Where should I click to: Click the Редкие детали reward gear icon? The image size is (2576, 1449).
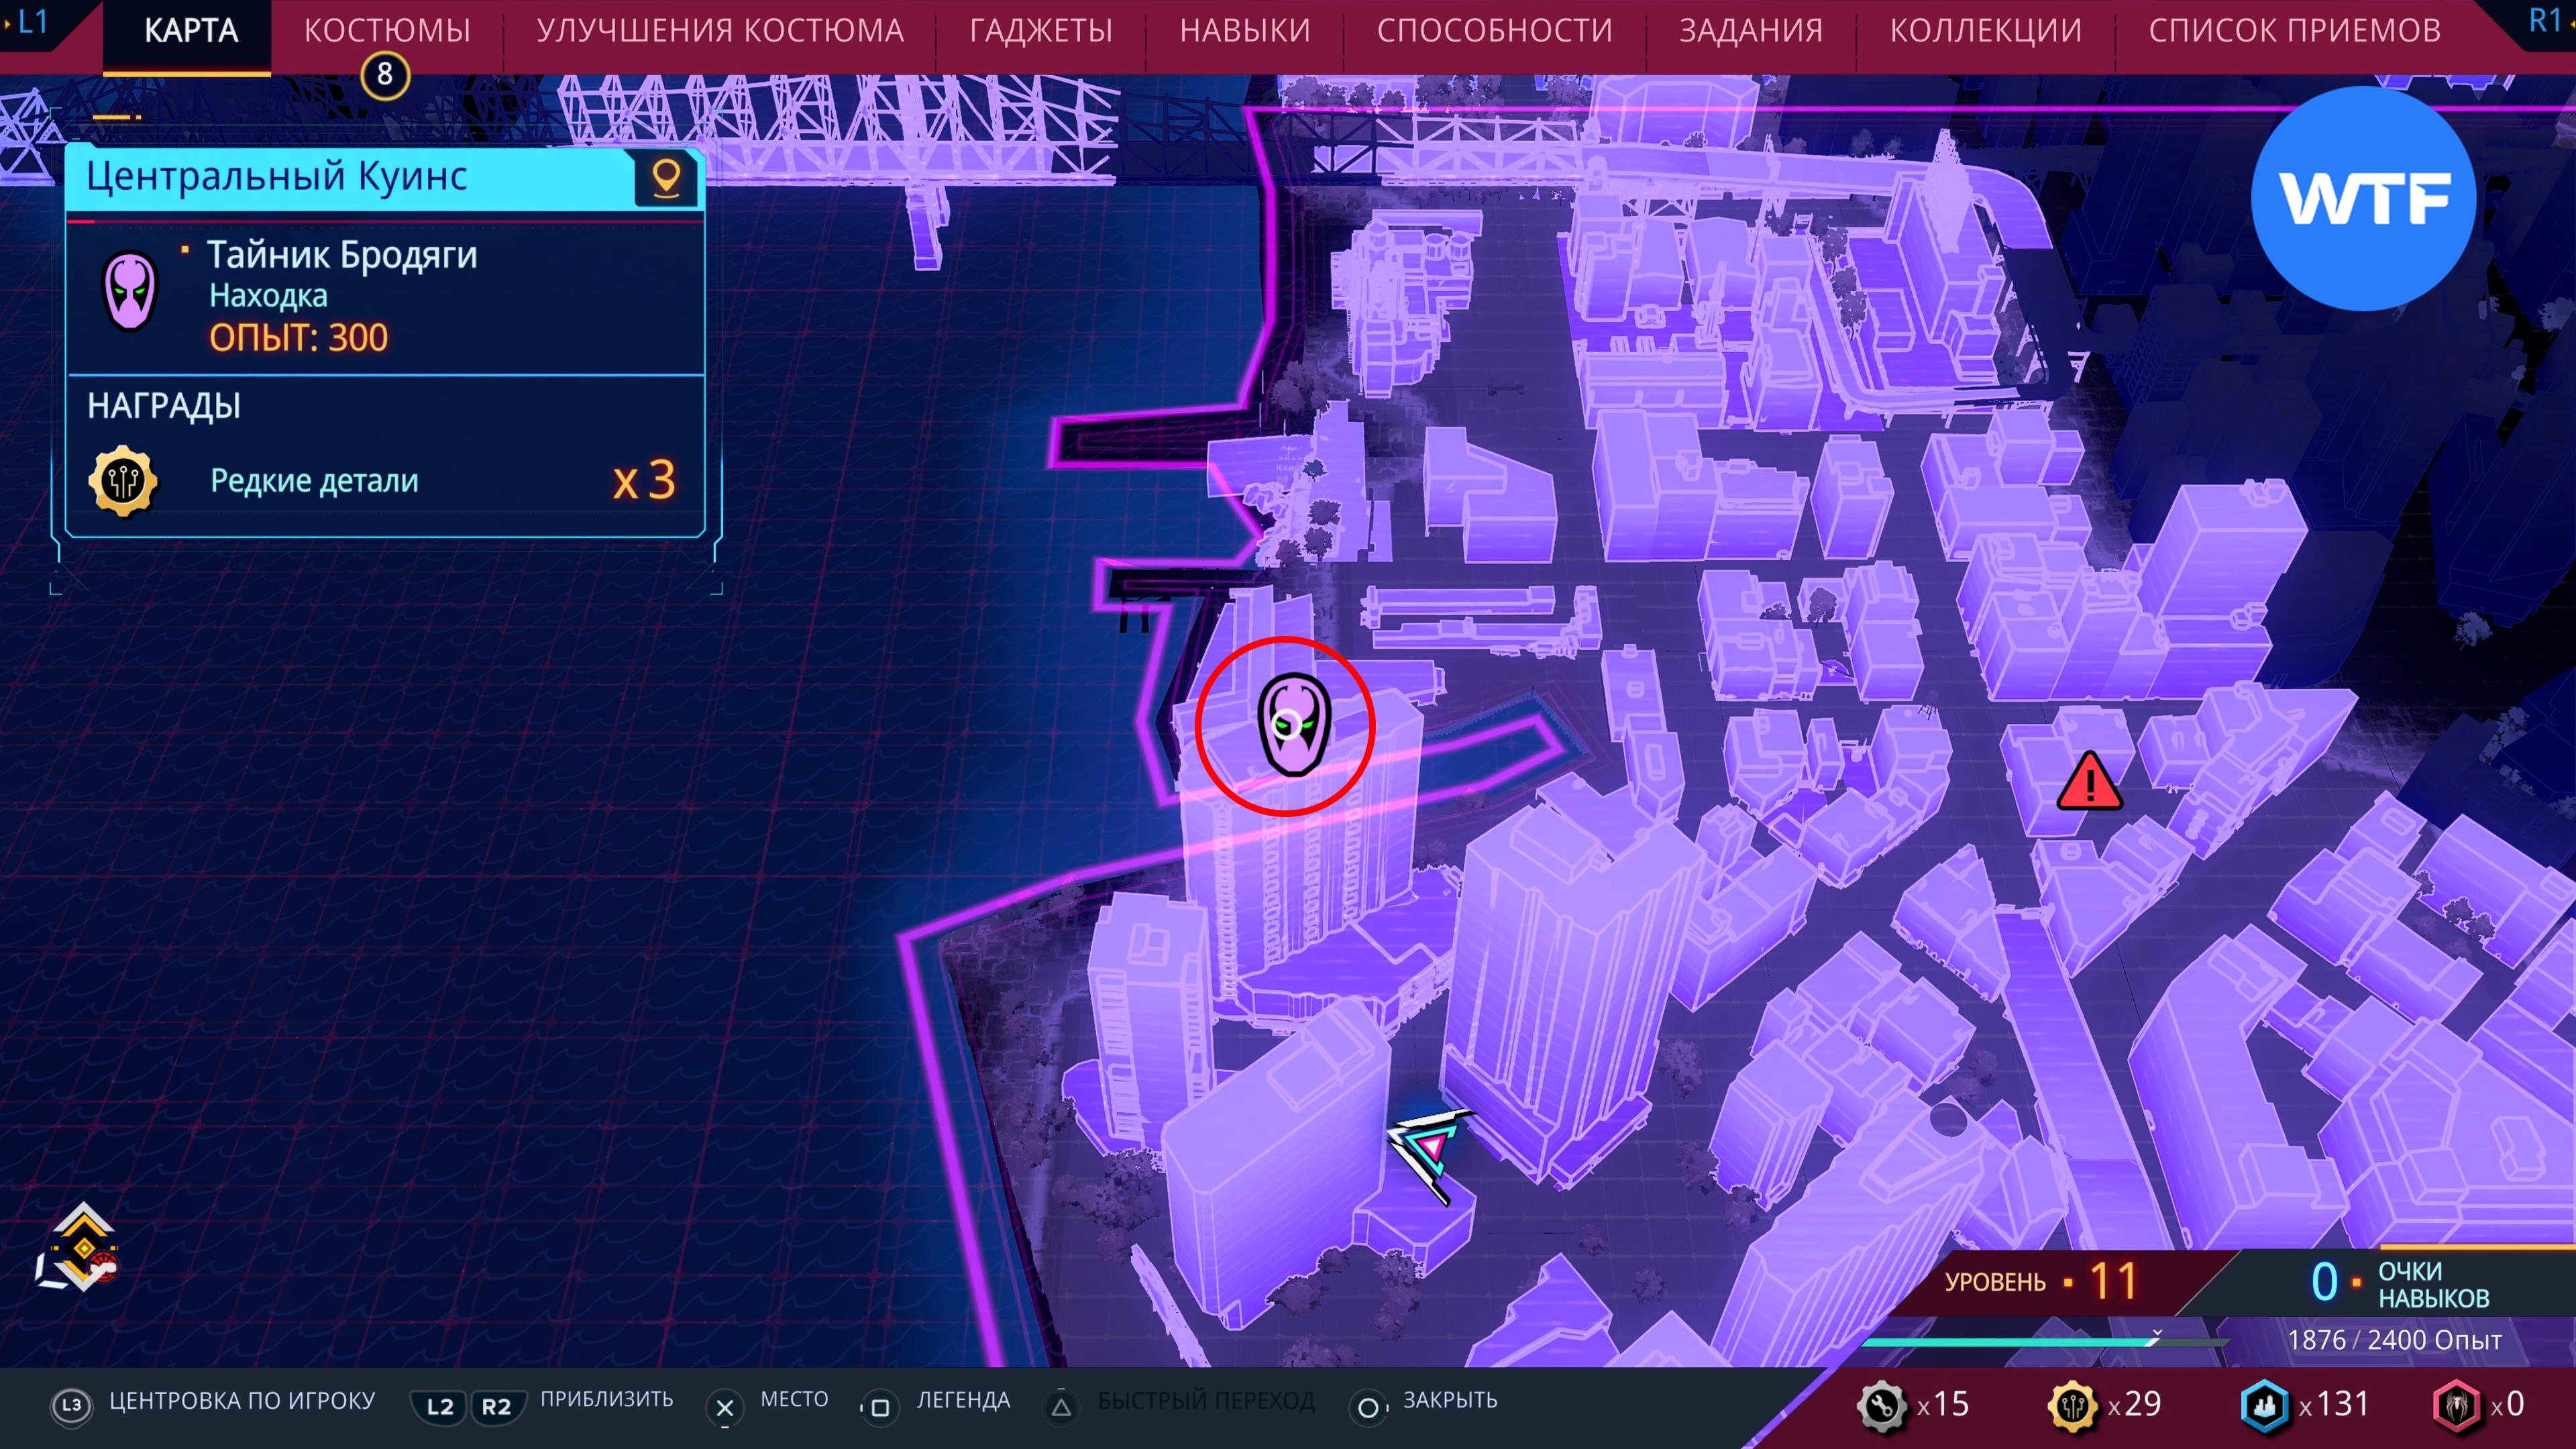click(123, 481)
